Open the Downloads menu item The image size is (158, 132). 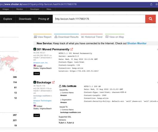[25, 19]
